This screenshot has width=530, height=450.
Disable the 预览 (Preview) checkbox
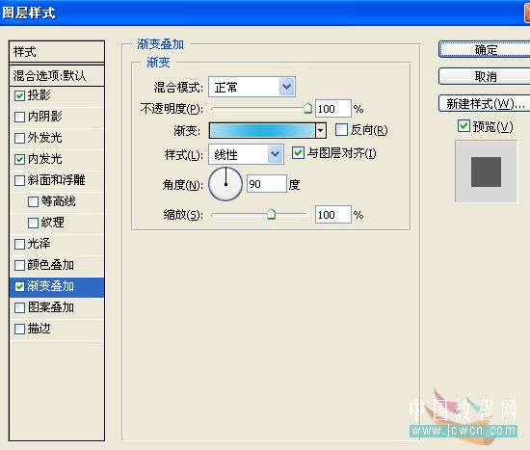tap(464, 126)
